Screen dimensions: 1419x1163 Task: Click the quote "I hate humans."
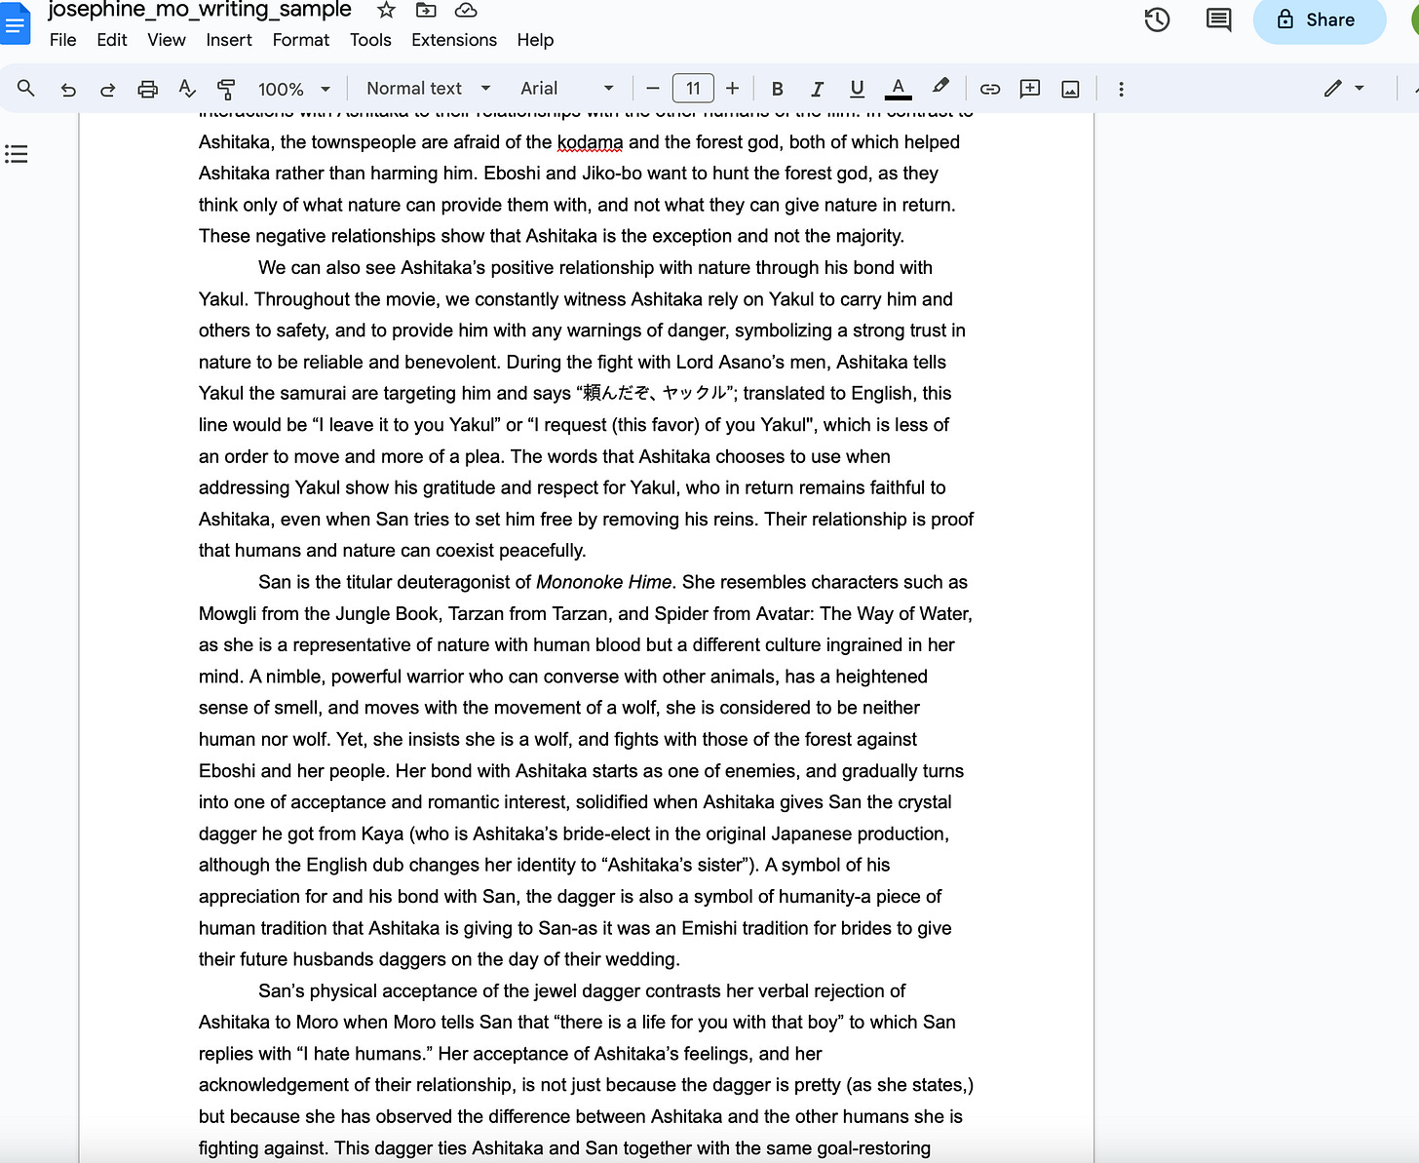363,1054
